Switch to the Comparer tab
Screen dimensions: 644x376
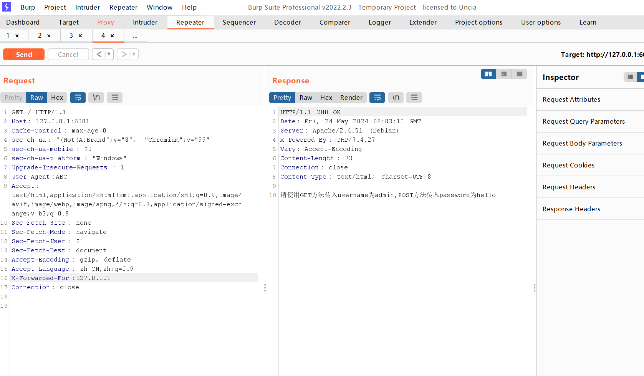tap(335, 22)
